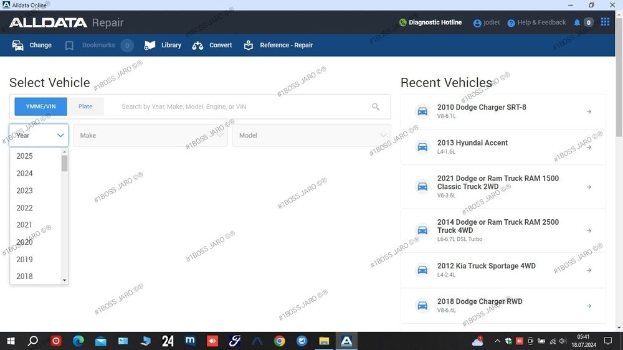The height and width of the screenshot is (350, 623).
Task: Open the Convert scales icon
Action: [x=197, y=45]
